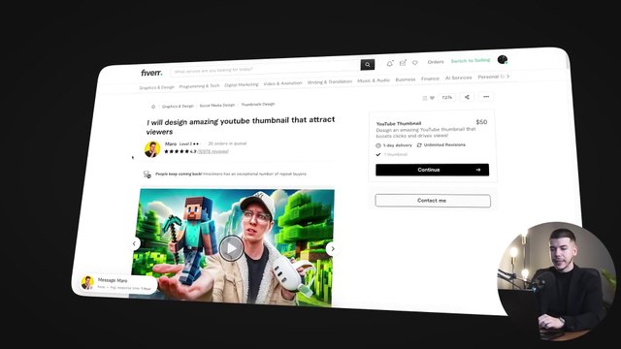Viewport: 621px width, 349px height.
Task: Click the seller name Maro
Action: pos(171,144)
